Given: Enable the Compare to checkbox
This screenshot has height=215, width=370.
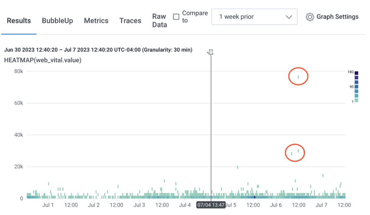Looking at the screenshot, I should click(176, 17).
